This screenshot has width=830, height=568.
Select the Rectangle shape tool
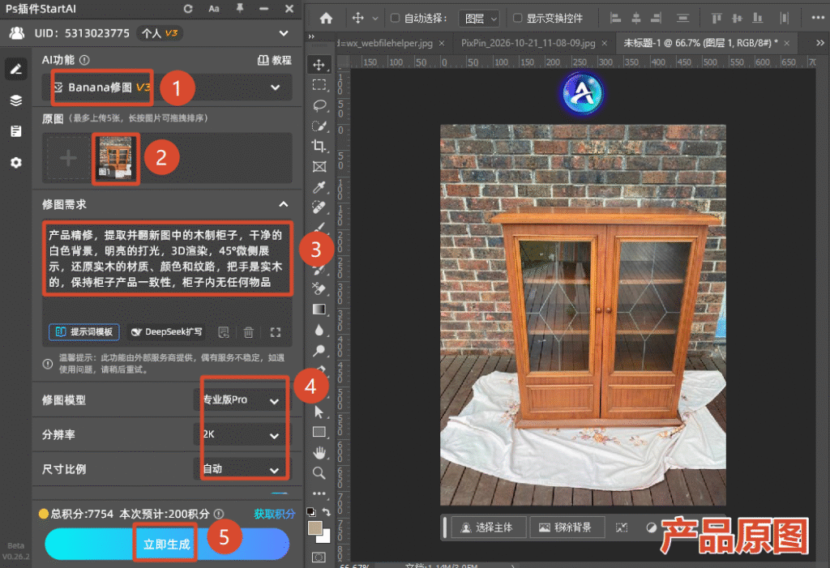[x=319, y=432]
